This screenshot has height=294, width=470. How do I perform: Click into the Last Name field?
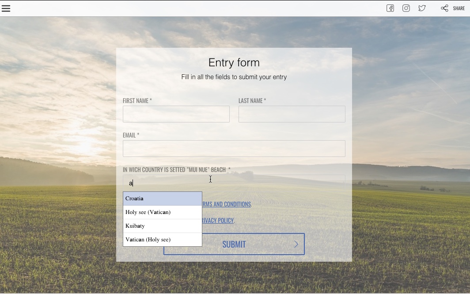click(292, 114)
